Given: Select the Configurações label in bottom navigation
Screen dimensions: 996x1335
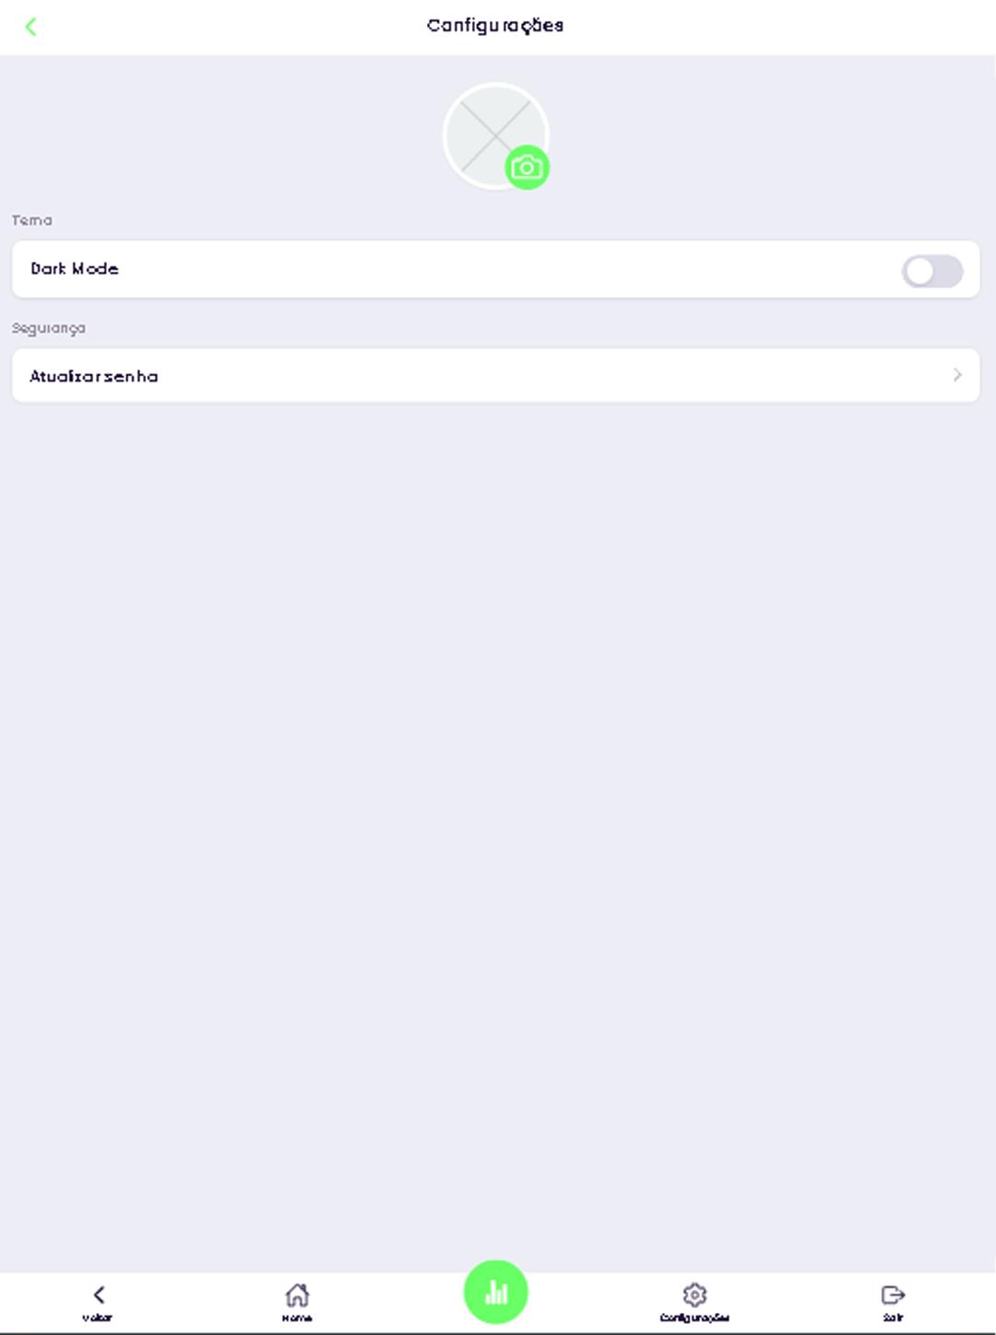Looking at the screenshot, I should (694, 1317).
